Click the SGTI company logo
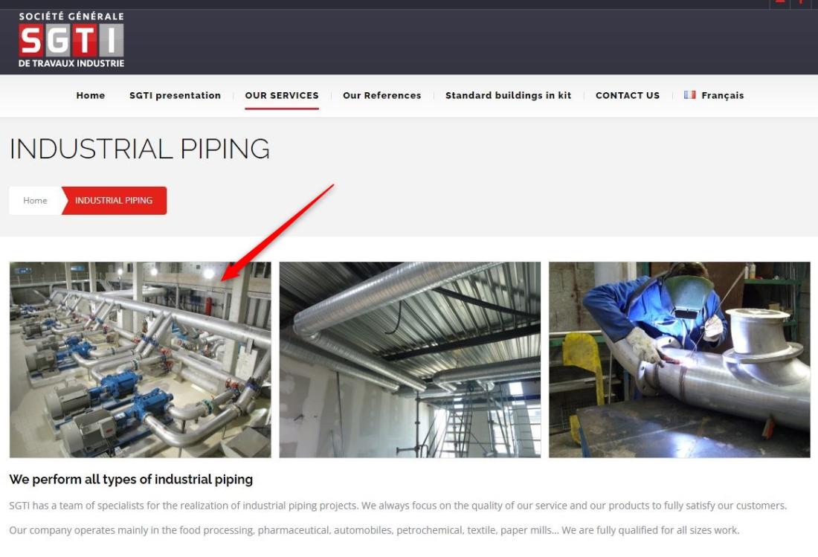818x557 pixels. (71, 40)
